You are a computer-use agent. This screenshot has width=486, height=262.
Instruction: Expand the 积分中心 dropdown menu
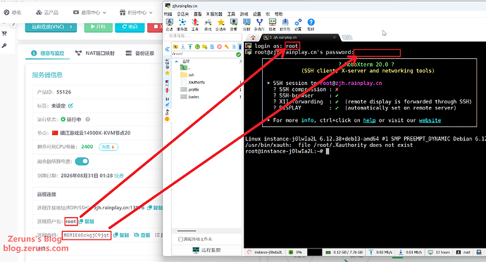[x=136, y=13]
